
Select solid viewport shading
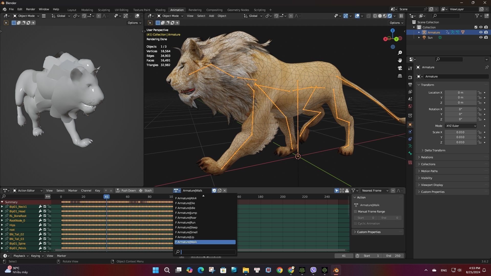pos(380,16)
